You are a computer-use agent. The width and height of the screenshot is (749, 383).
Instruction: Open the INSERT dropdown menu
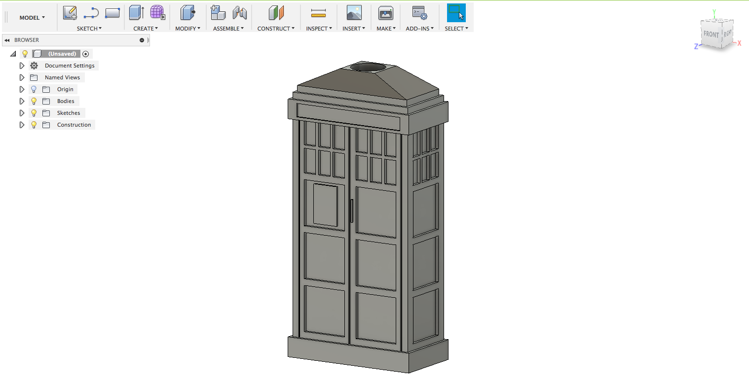click(354, 29)
